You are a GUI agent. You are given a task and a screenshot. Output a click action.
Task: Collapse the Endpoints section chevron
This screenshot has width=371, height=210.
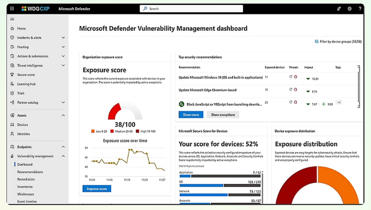point(63,147)
